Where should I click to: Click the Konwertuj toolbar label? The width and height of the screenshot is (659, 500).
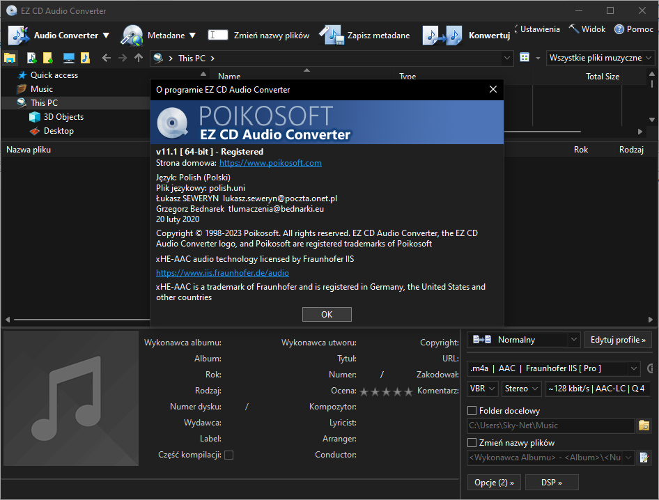pyautogui.click(x=489, y=36)
